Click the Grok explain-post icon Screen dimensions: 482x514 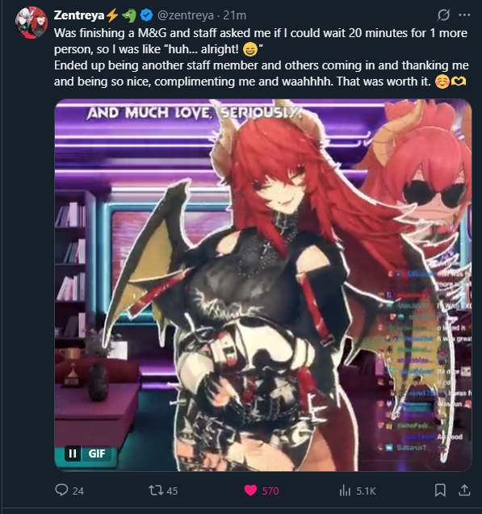[x=443, y=15]
